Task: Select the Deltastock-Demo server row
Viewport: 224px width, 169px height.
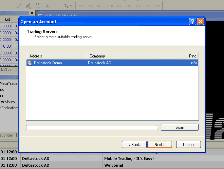Action: pos(112,63)
